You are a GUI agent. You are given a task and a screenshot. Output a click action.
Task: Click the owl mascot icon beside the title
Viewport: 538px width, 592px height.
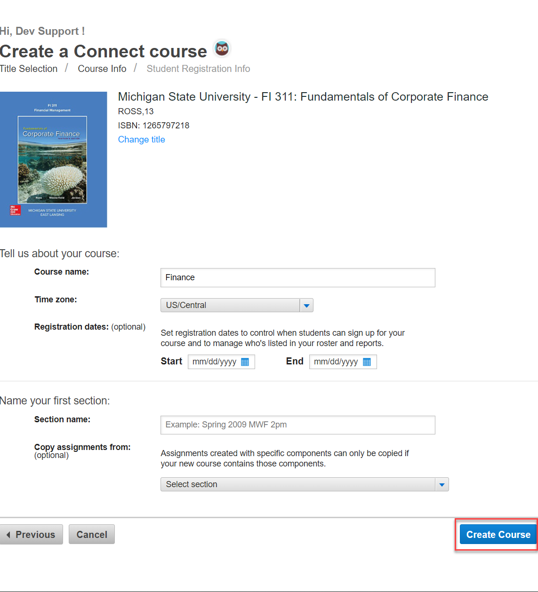[222, 48]
